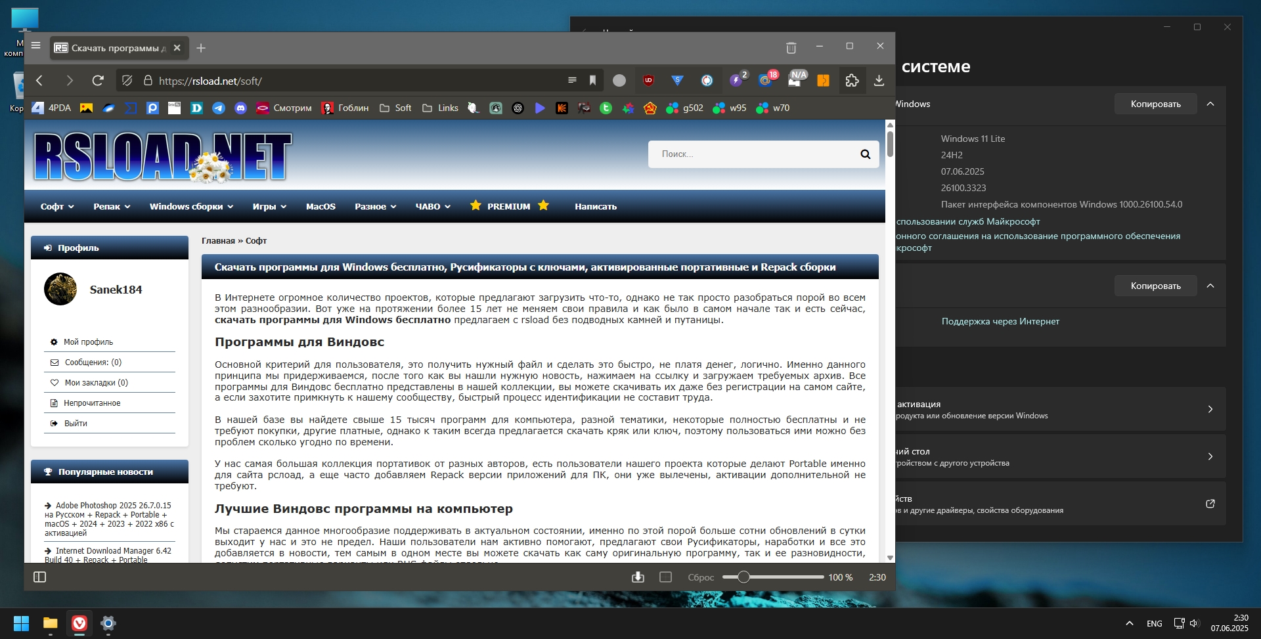This screenshot has height=639, width=1261.
Task: Open Reader View from the address bar
Action: click(x=572, y=81)
